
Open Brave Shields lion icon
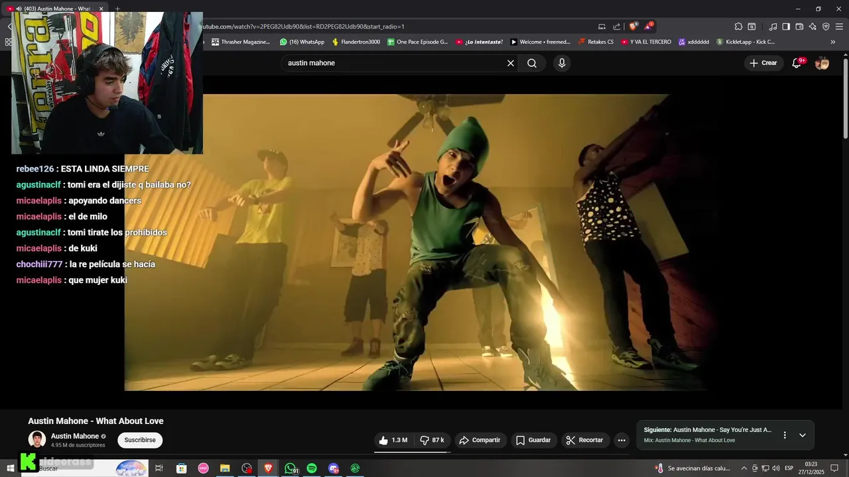point(633,26)
